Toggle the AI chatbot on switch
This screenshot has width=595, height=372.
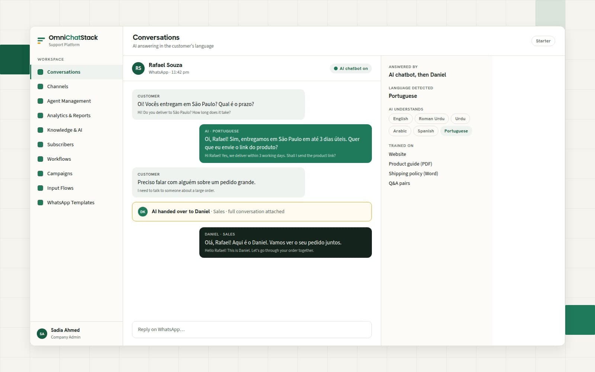[351, 68]
